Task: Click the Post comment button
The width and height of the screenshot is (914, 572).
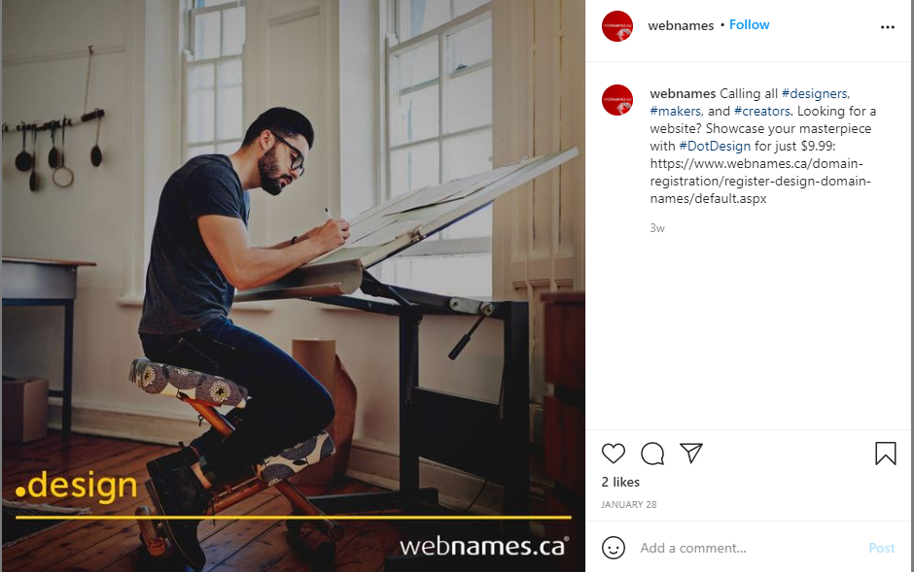Action: click(x=881, y=548)
